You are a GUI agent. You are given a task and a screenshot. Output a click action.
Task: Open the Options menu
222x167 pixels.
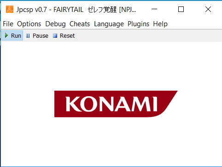click(x=29, y=24)
